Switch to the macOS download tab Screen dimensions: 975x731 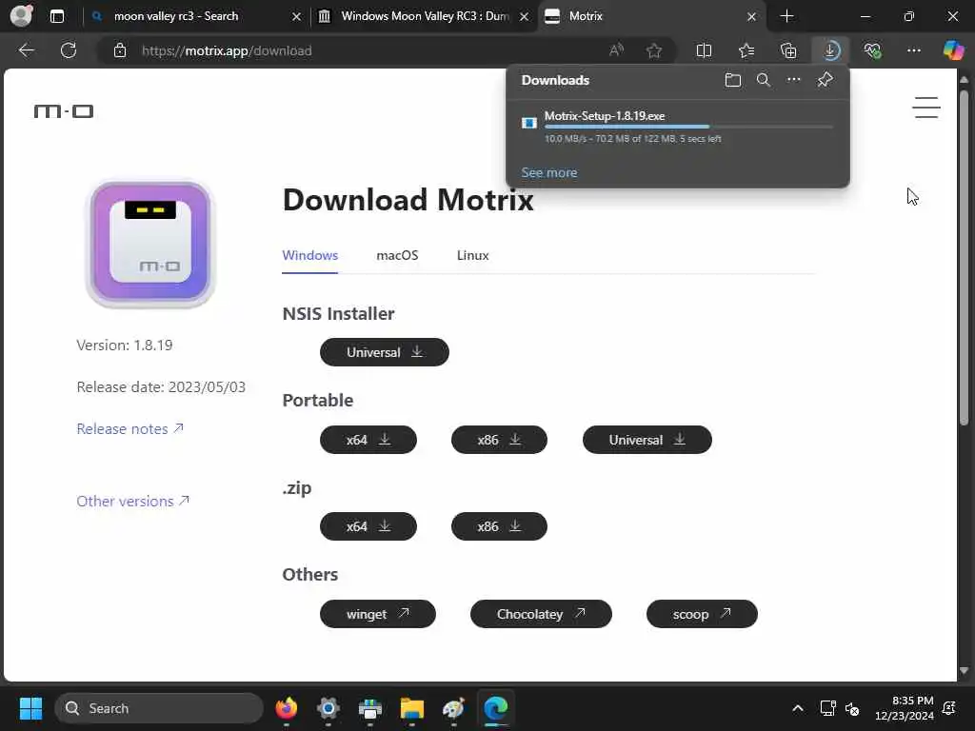(397, 255)
